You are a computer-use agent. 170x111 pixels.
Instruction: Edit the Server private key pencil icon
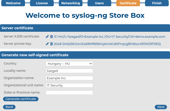[47, 44]
